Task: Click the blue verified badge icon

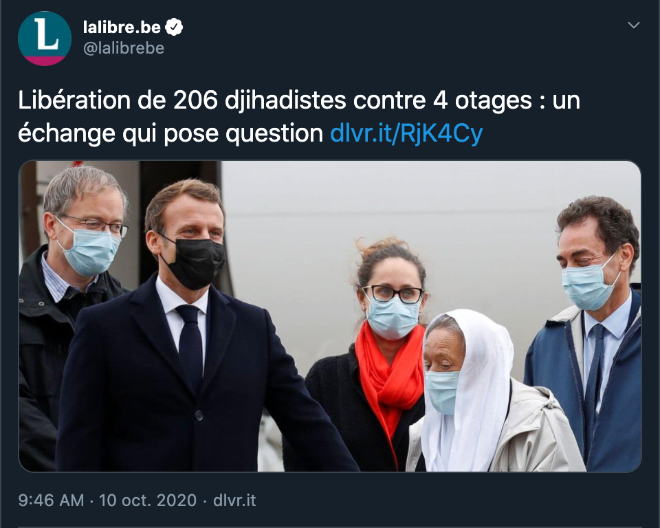Action: 174,27
